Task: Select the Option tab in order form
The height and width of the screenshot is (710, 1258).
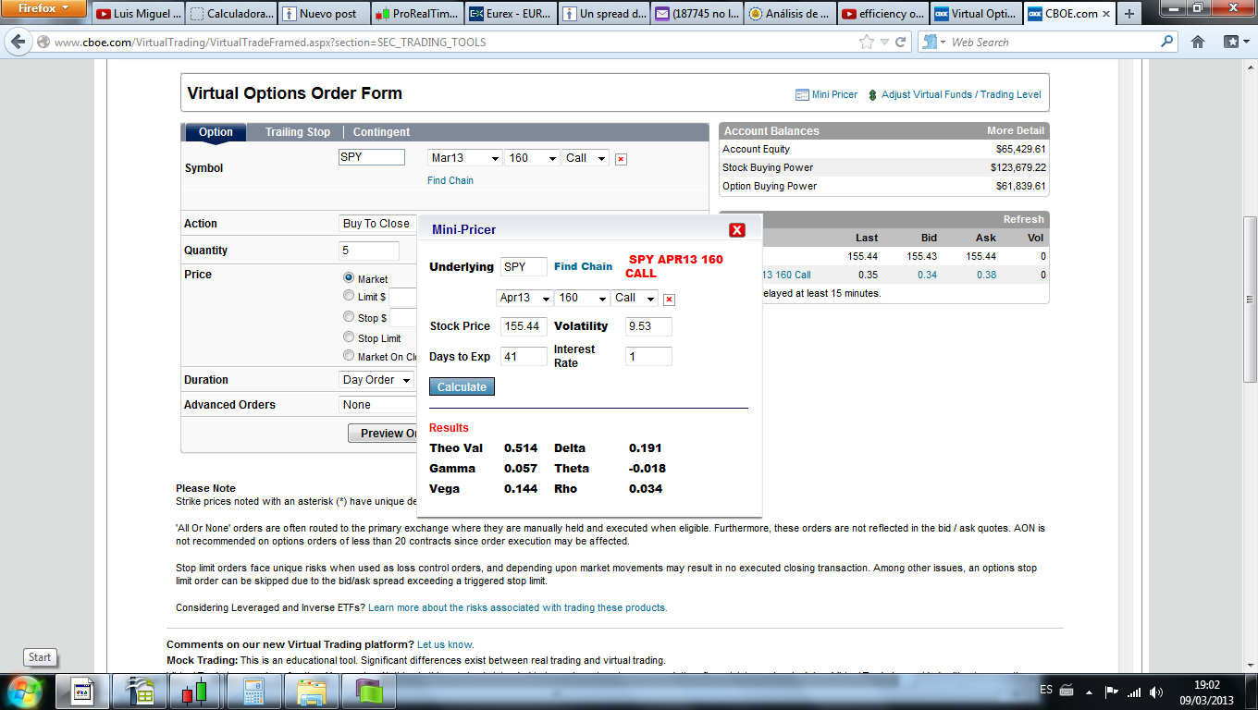Action: (x=216, y=132)
